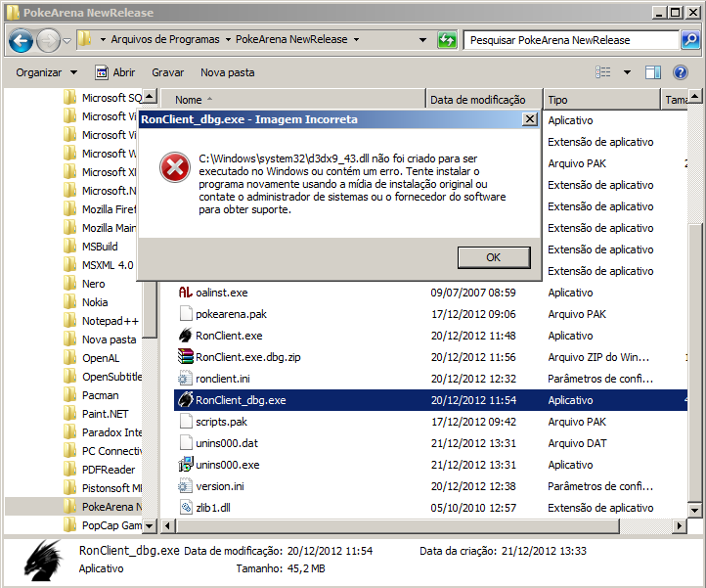Viewport: 706px width, 588px height.
Task: Select PDFReader folder in sidebar
Action: click(x=99, y=470)
